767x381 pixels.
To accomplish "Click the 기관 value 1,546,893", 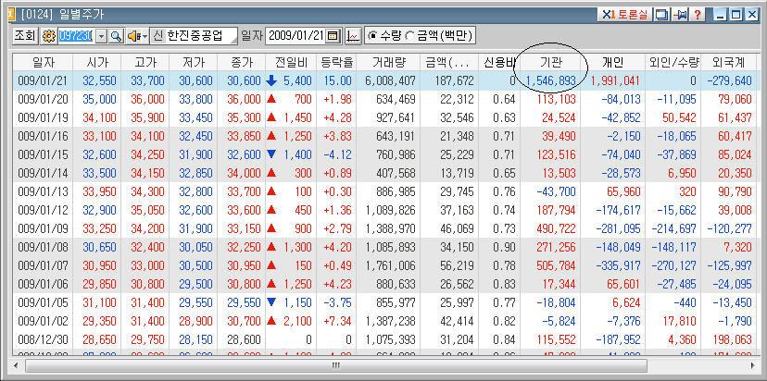I will coord(551,80).
